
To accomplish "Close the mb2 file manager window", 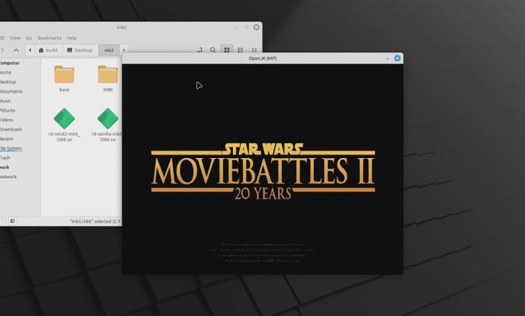I will pyautogui.click(x=256, y=27).
